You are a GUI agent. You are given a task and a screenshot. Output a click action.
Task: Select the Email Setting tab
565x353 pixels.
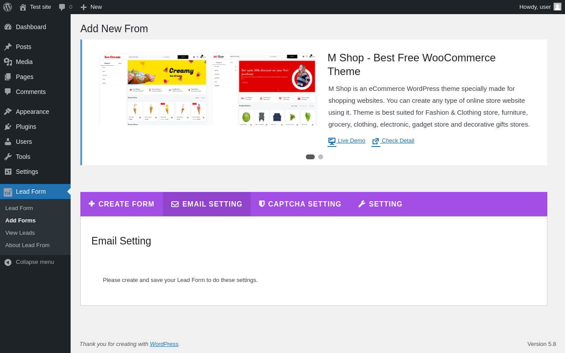207,204
